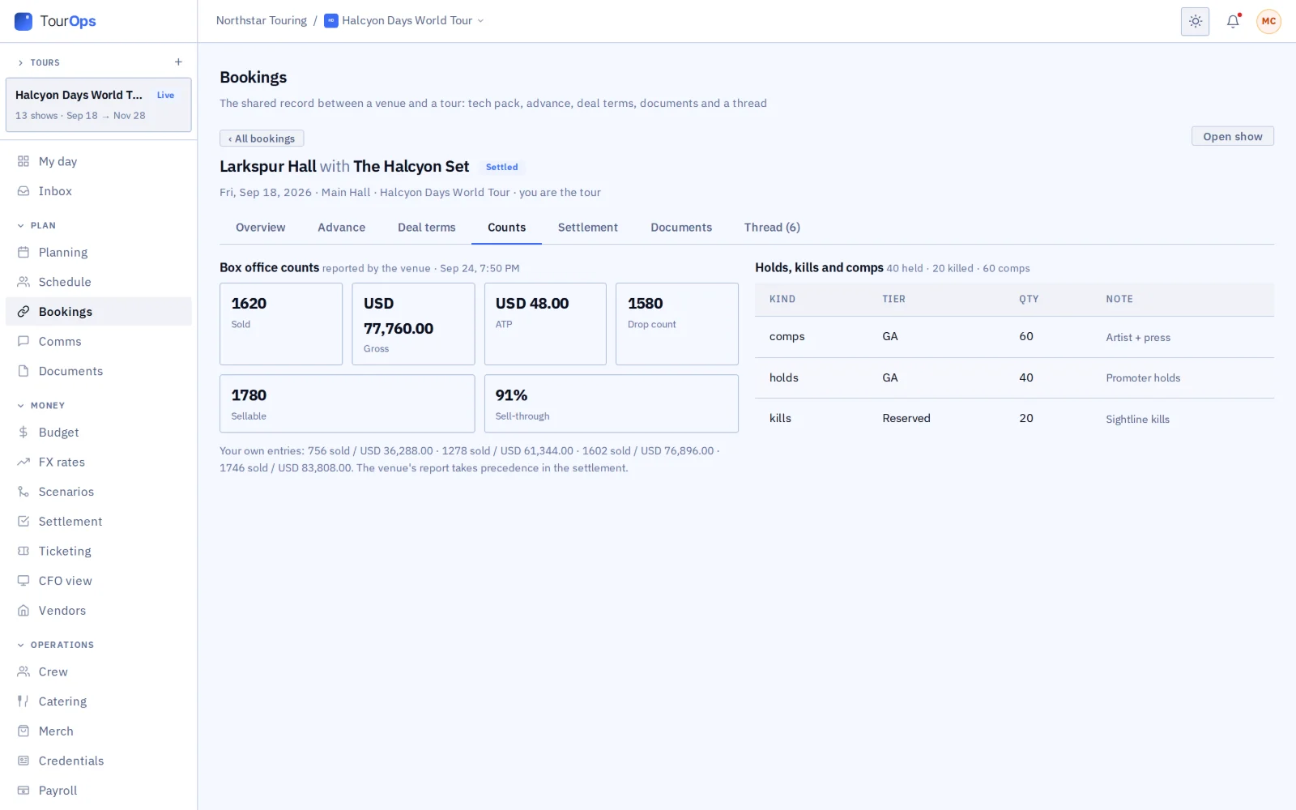Open the Payroll page
Viewport: 1296px width, 810px height.
[98, 791]
